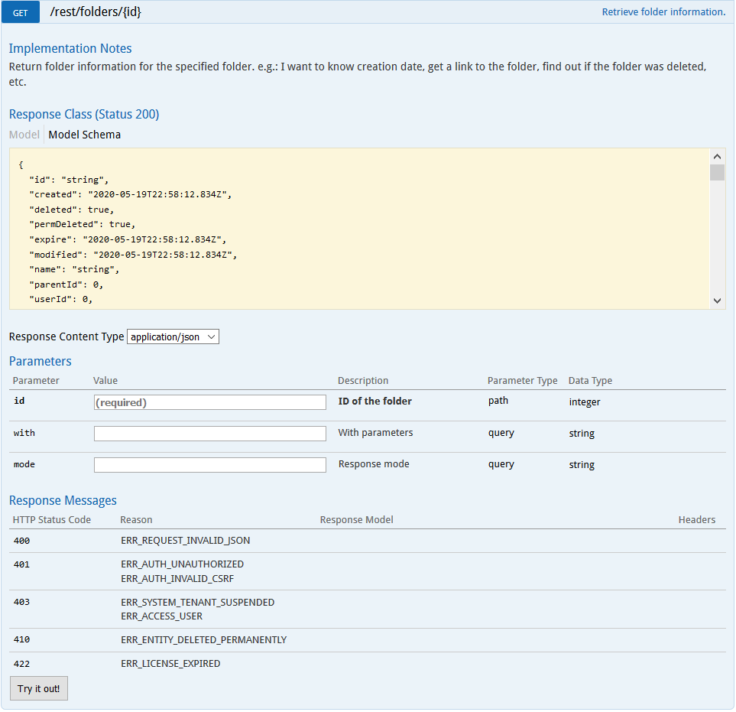Click into the mode parameter field
Screen dimensions: 736x712
pyautogui.click(x=209, y=465)
